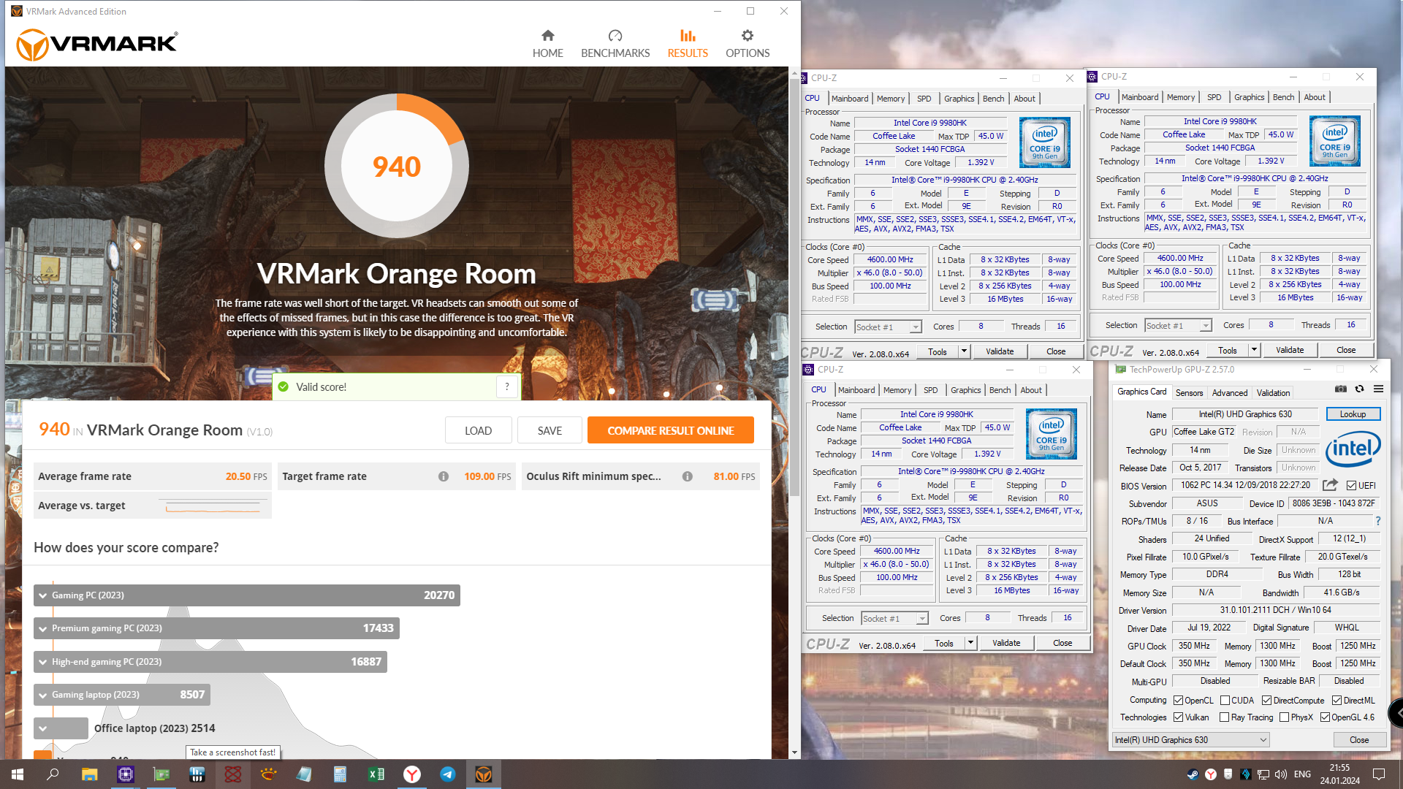
Task: Open Mainboard tab in top-left CPU-Z
Action: point(850,99)
